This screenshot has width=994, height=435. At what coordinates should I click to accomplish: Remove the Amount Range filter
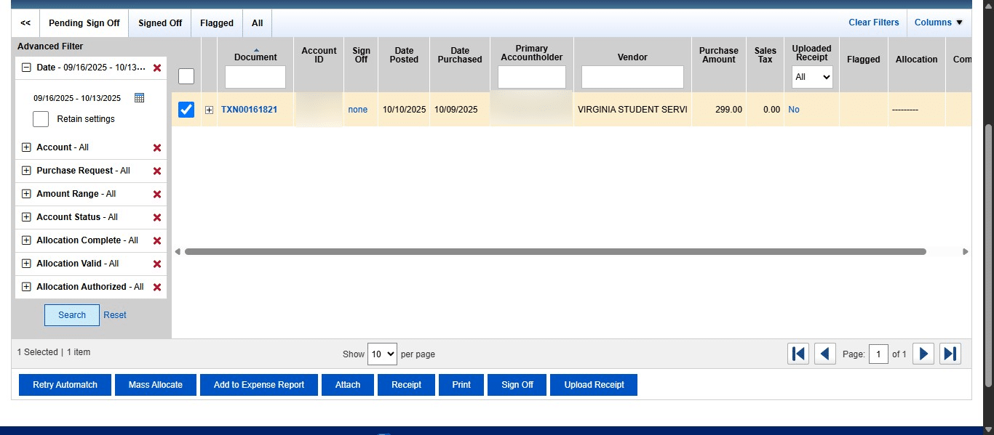coord(156,194)
